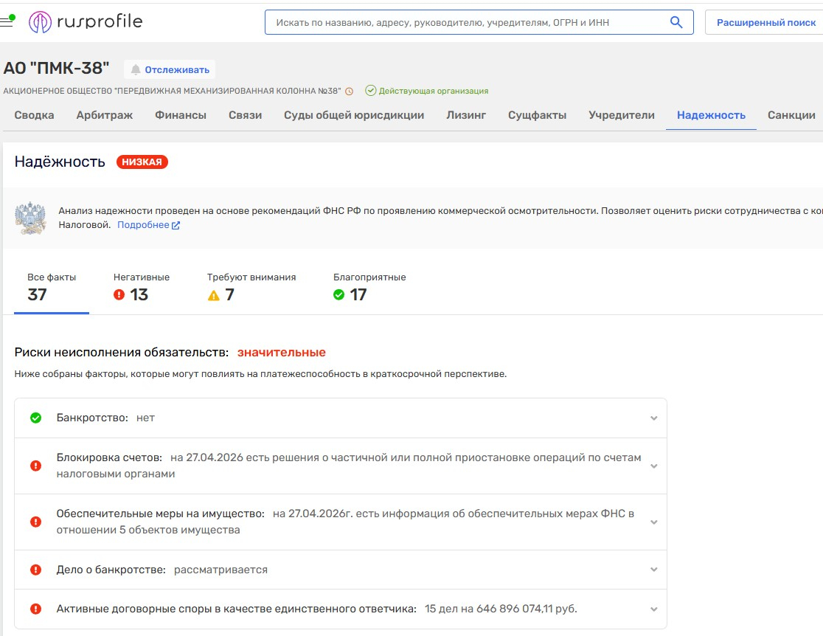Click the green check icon beside Банкротство

(x=35, y=418)
